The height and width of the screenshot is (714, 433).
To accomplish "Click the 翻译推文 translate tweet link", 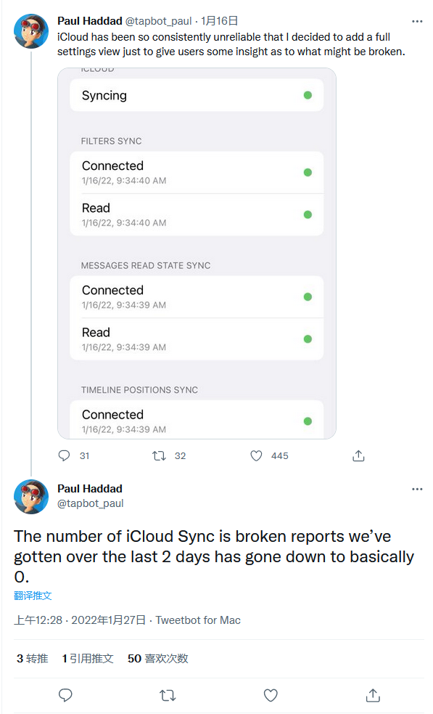I will pos(33,595).
